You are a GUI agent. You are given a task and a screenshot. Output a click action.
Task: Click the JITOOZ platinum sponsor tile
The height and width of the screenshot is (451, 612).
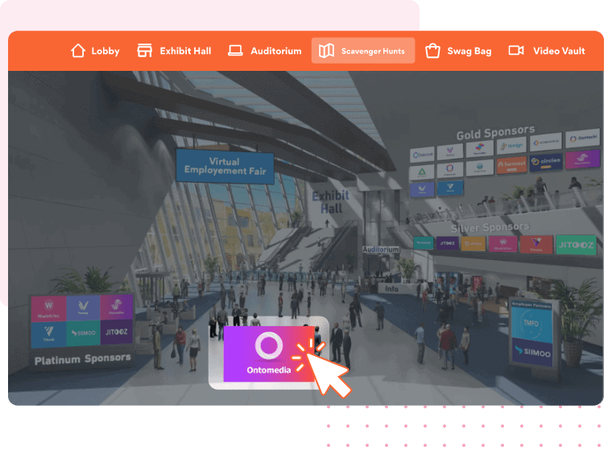[x=117, y=331]
